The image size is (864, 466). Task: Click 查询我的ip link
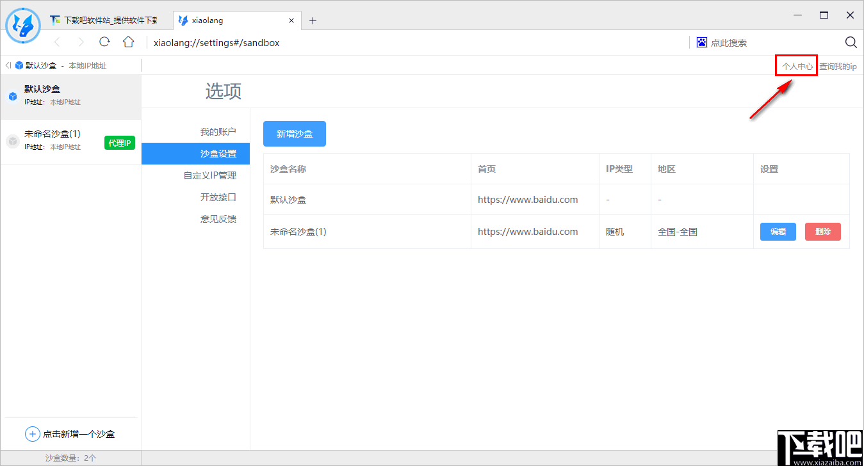point(838,66)
